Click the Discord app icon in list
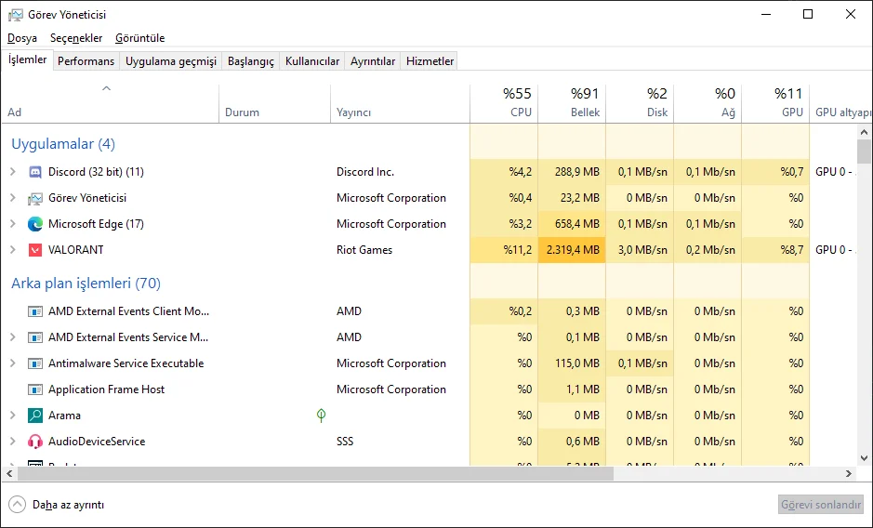Image resolution: width=873 pixels, height=528 pixels. tap(35, 172)
